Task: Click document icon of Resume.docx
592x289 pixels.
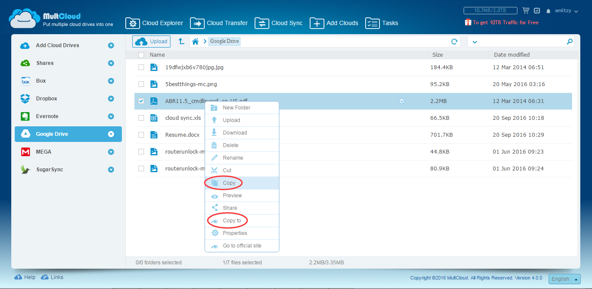Action: point(154,135)
